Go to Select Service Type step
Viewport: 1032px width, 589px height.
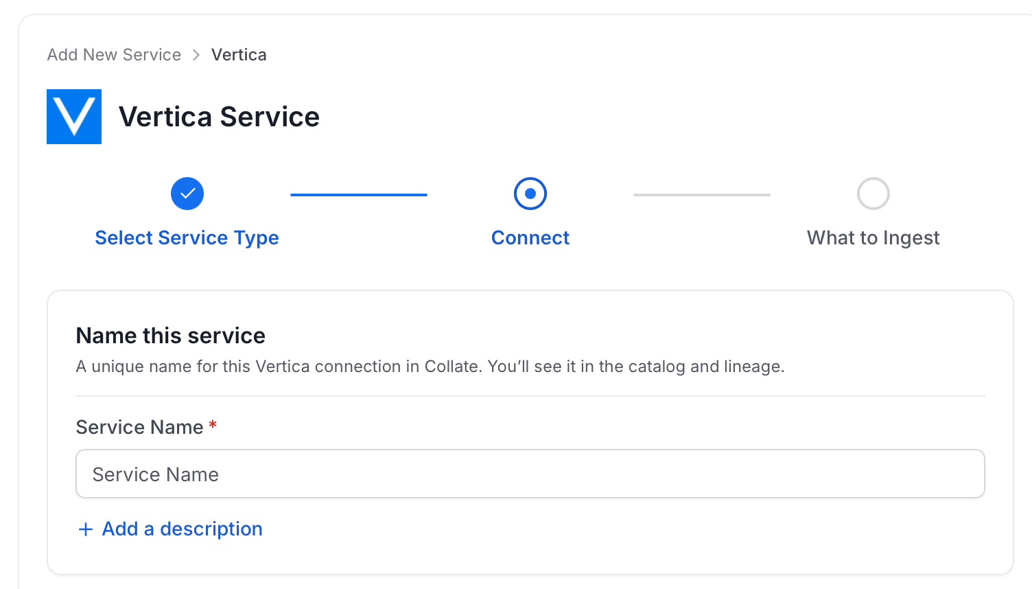(187, 238)
